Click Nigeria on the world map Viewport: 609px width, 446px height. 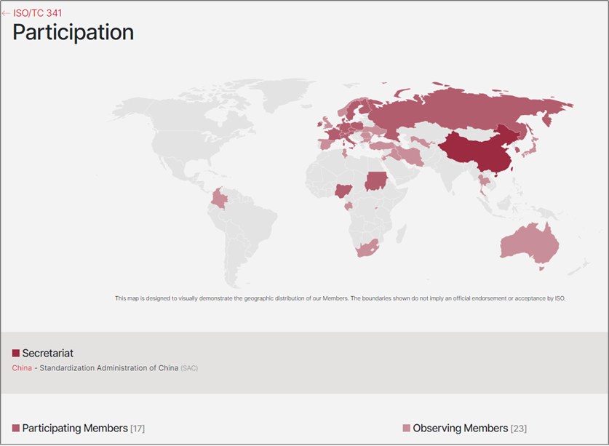point(344,191)
